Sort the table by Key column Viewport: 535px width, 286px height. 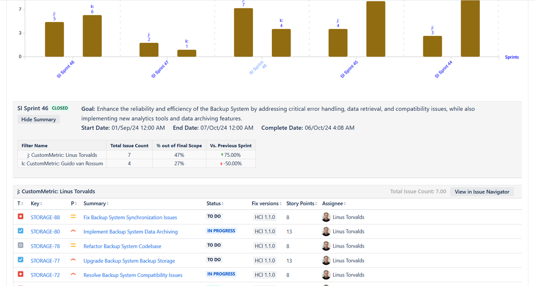(36, 204)
